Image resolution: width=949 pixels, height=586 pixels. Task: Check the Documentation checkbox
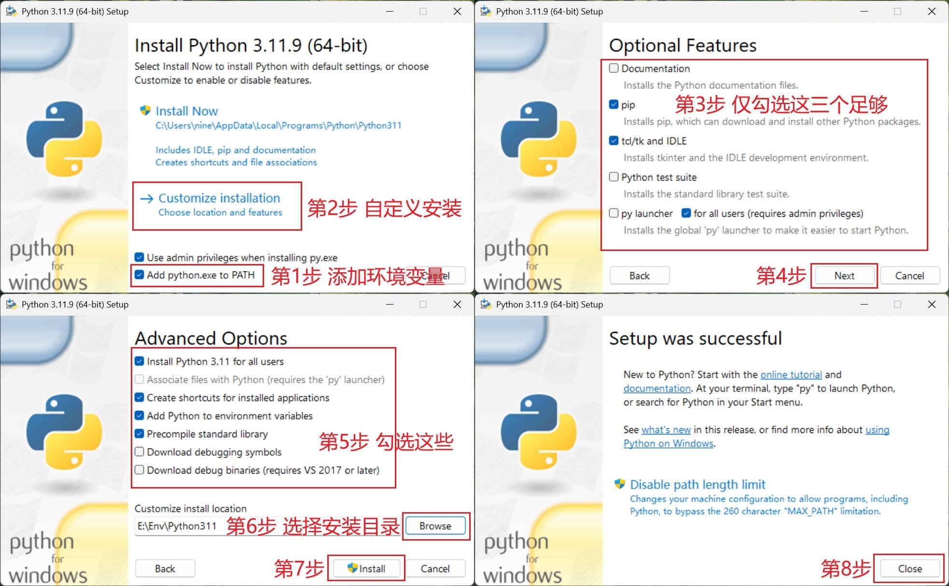click(613, 68)
